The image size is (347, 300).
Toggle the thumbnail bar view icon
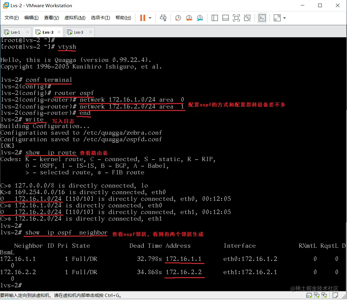pos(225,18)
